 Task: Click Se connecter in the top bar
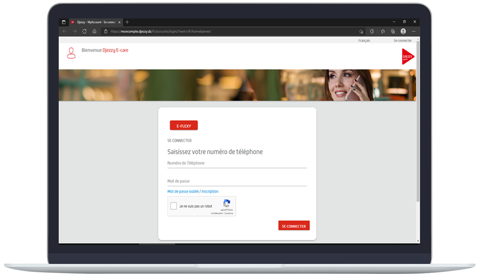pos(403,40)
